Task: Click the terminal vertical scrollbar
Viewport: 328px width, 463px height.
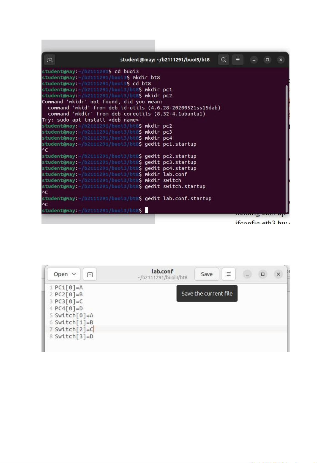Action: coord(286,148)
